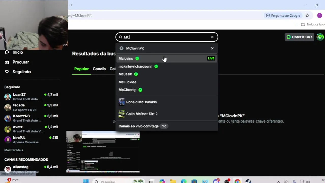Open Google Chrome from the taskbar
The image size is (325, 183).
tap(237, 181)
